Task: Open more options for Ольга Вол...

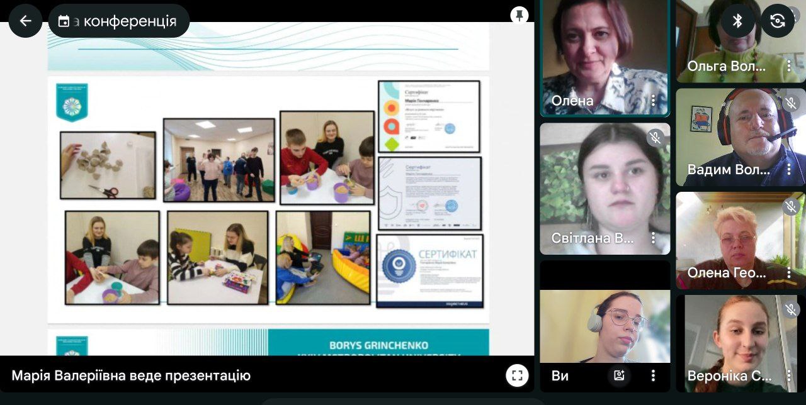Action: (788, 66)
